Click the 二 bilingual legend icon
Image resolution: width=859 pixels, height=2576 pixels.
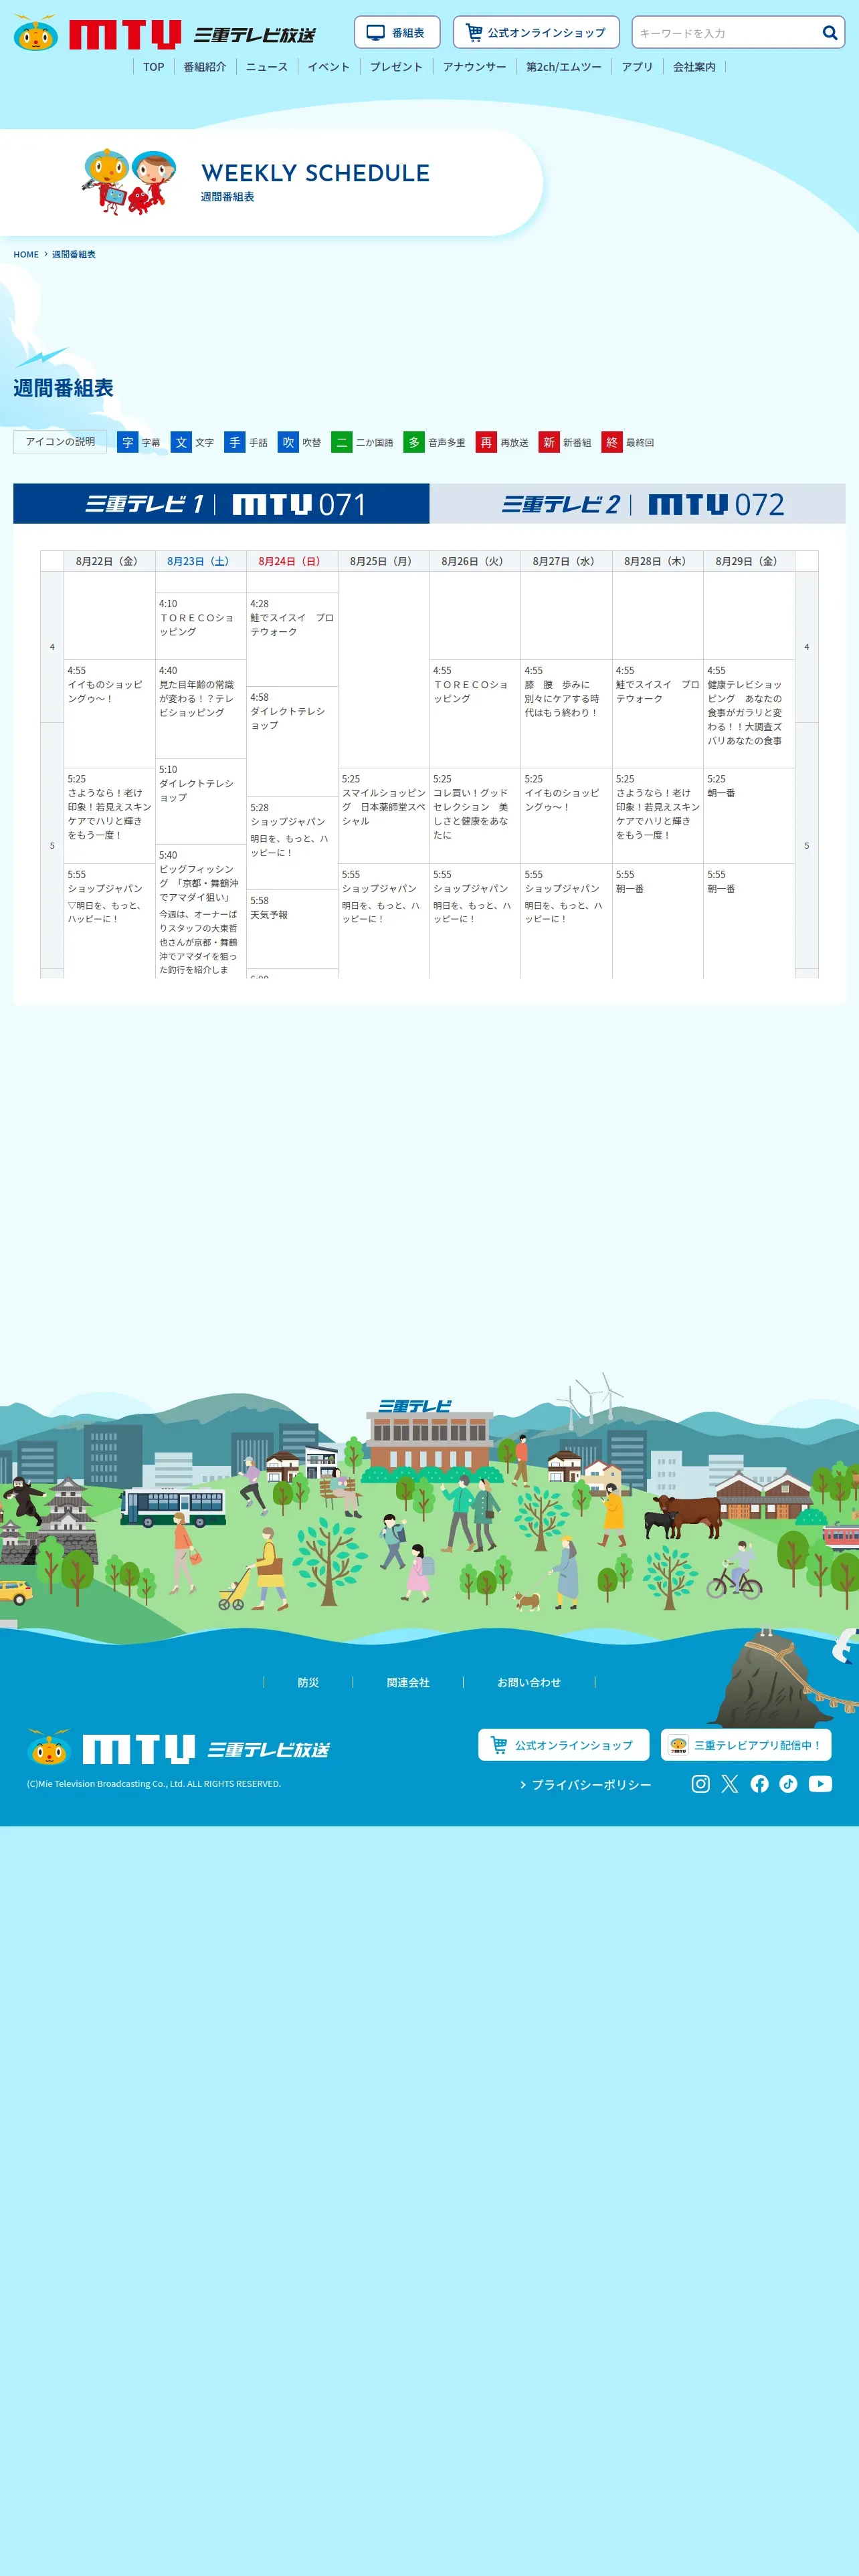[342, 442]
